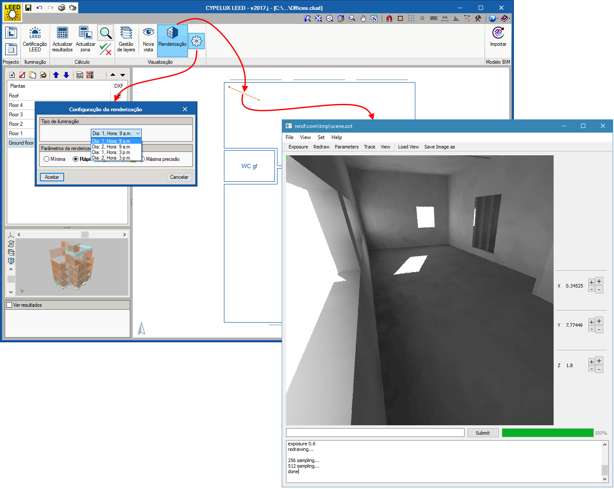Click the Renderização cube button
The height and width of the screenshot is (489, 614).
(x=172, y=41)
